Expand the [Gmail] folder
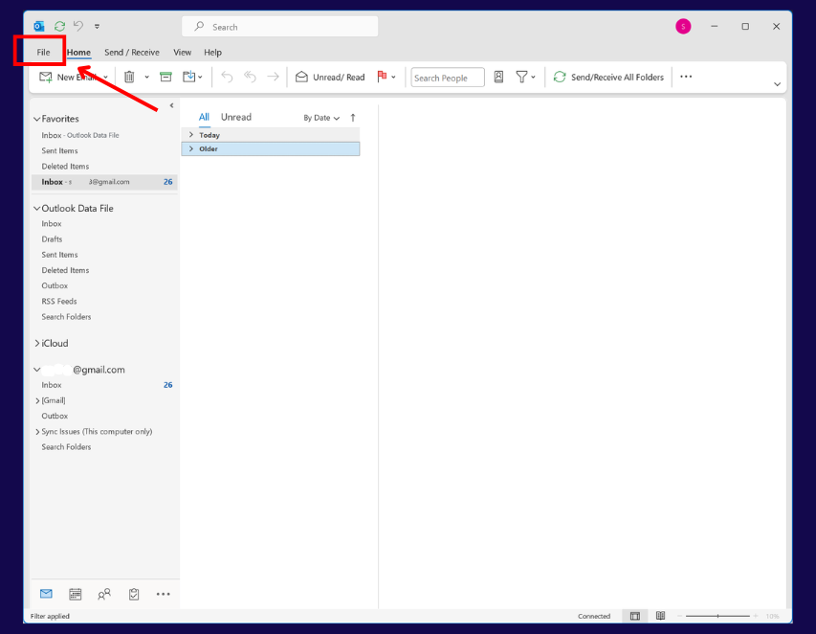 tap(37, 400)
